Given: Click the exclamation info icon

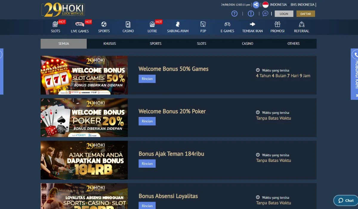Looking at the screenshot, I should click(x=251, y=13).
